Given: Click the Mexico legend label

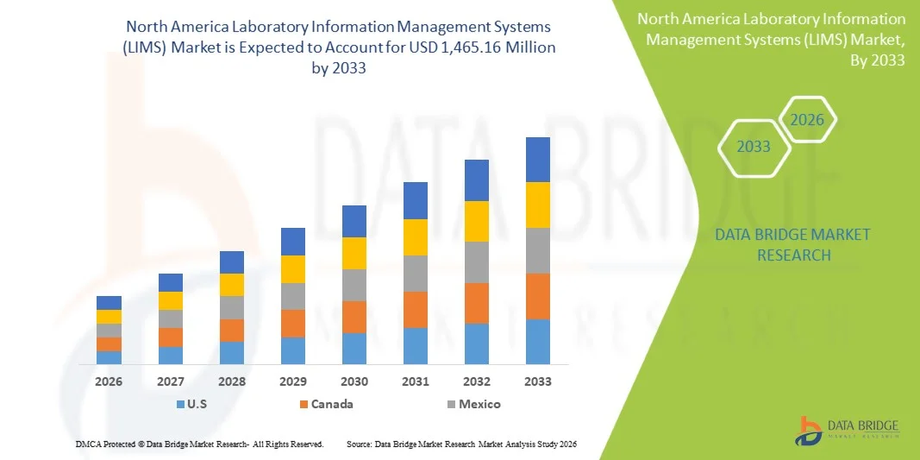Looking at the screenshot, I should (x=479, y=404).
